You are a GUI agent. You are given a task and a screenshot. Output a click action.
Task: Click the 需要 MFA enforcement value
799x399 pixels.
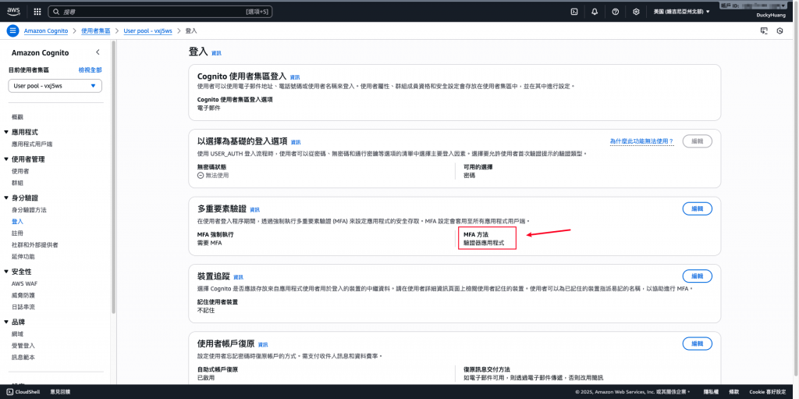click(x=209, y=243)
